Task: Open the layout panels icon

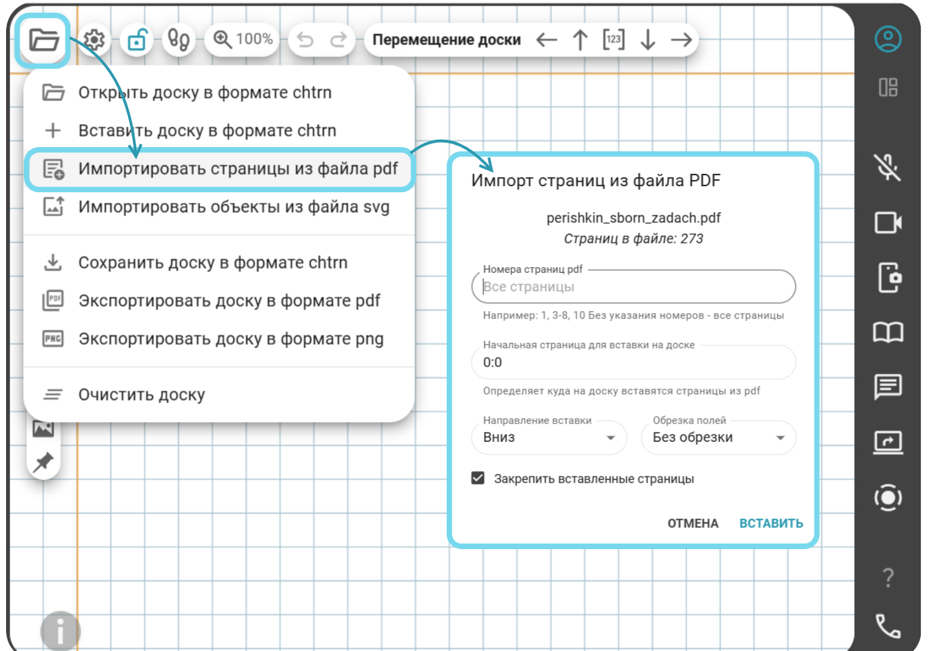Action: click(x=888, y=87)
